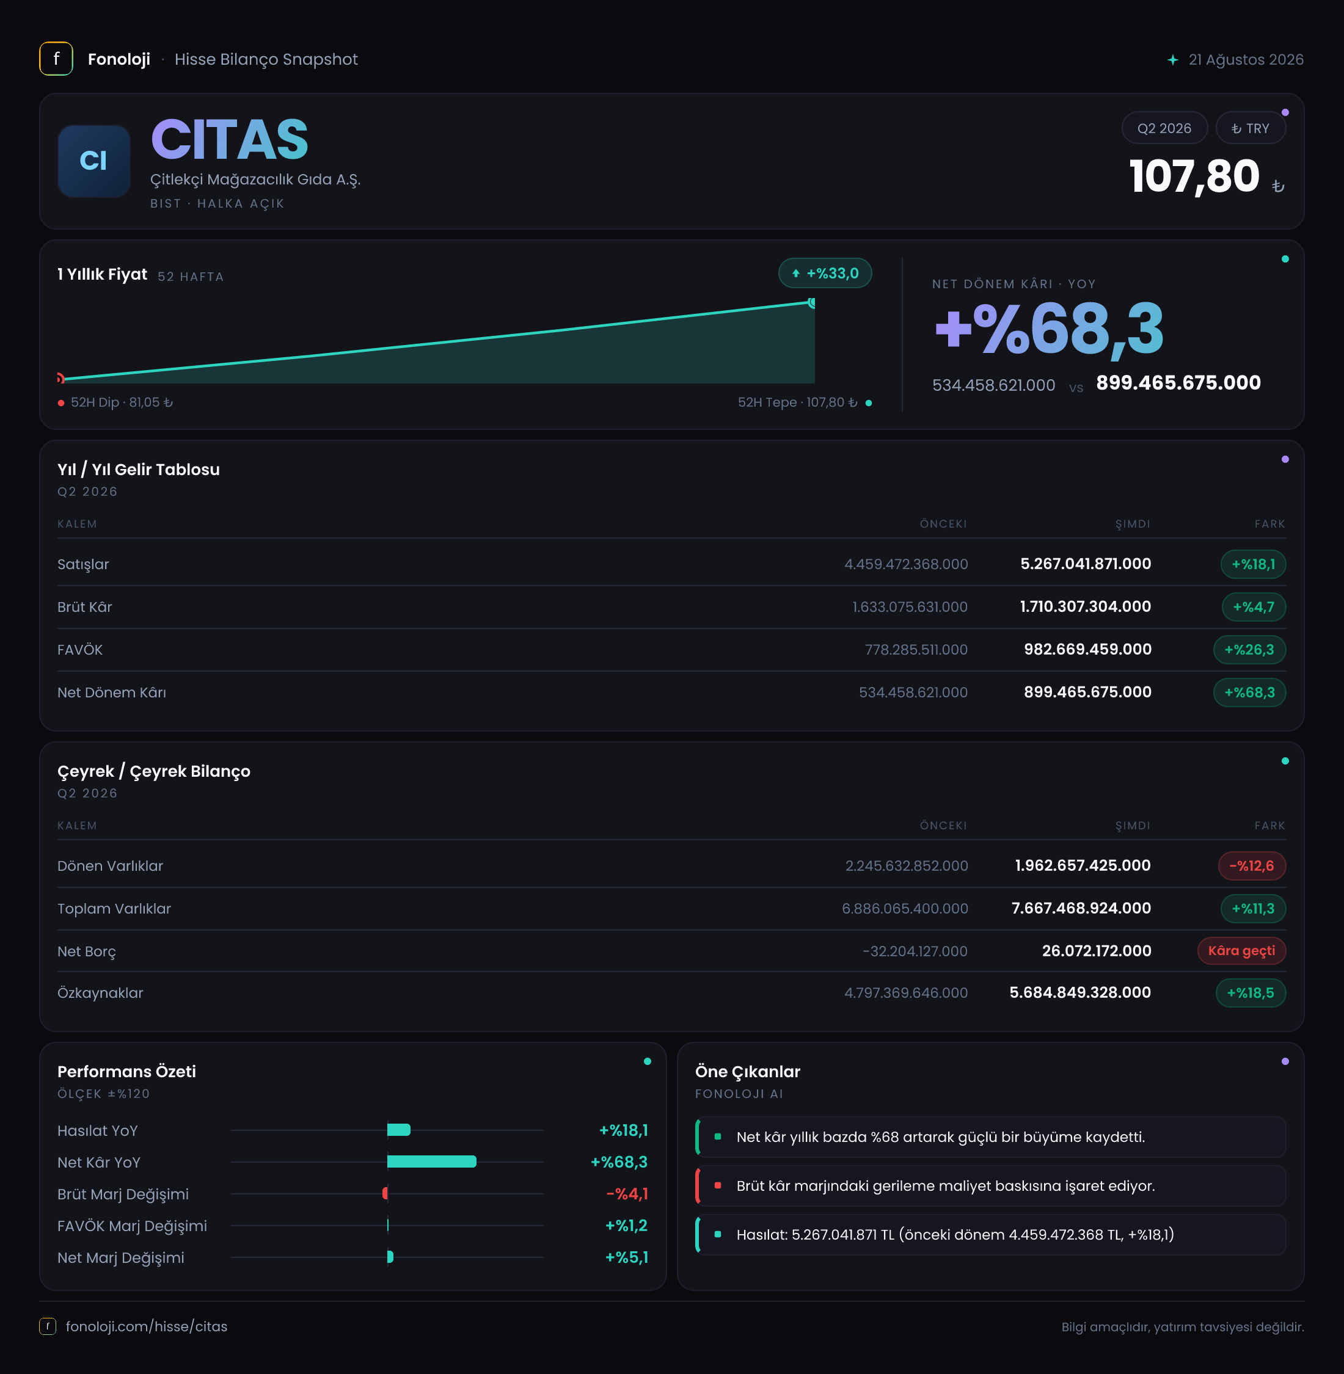
Task: Click the Dönen Varlıklar -%12,6 badge
Action: 1252,866
